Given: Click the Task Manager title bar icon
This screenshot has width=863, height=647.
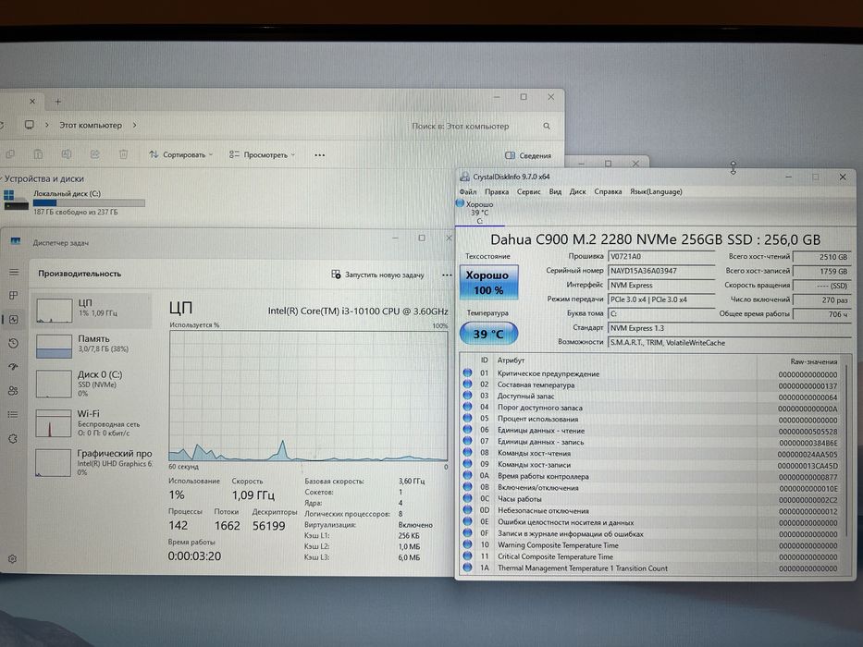Looking at the screenshot, I should pyautogui.click(x=16, y=242).
